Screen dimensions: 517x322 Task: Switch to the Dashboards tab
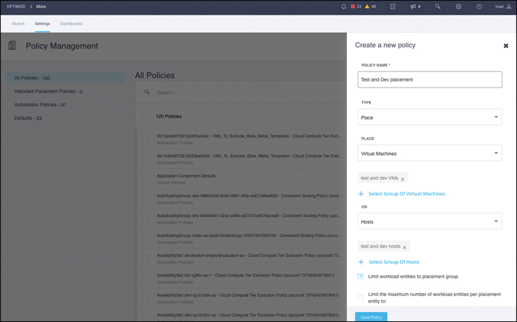click(x=71, y=23)
